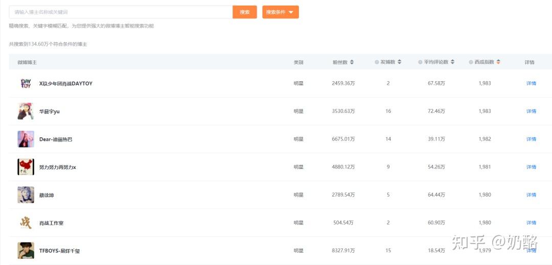Click X玖少年团肖战DAYTOY's avatar logo
The image size is (552, 265).
(x=26, y=83)
